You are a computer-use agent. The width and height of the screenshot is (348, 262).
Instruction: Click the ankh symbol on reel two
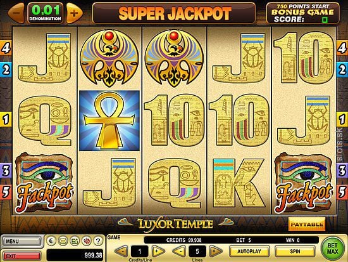point(109,121)
